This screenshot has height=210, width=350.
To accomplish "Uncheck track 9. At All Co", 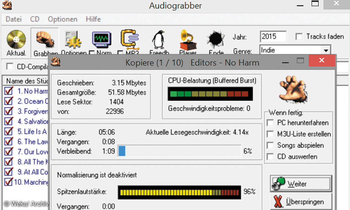I will (9, 172).
